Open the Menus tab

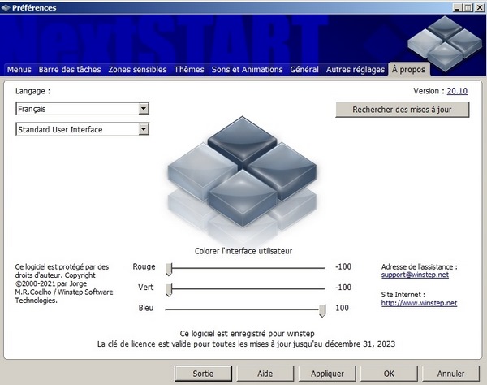tap(19, 70)
